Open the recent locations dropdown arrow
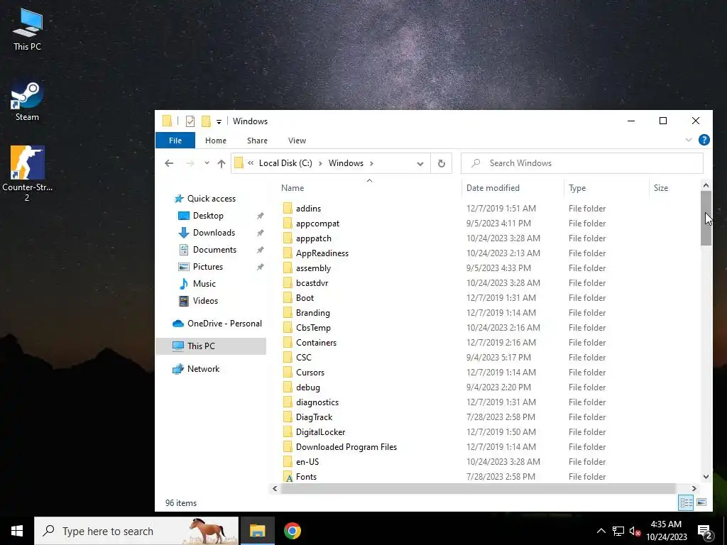727x545 pixels. coord(207,163)
